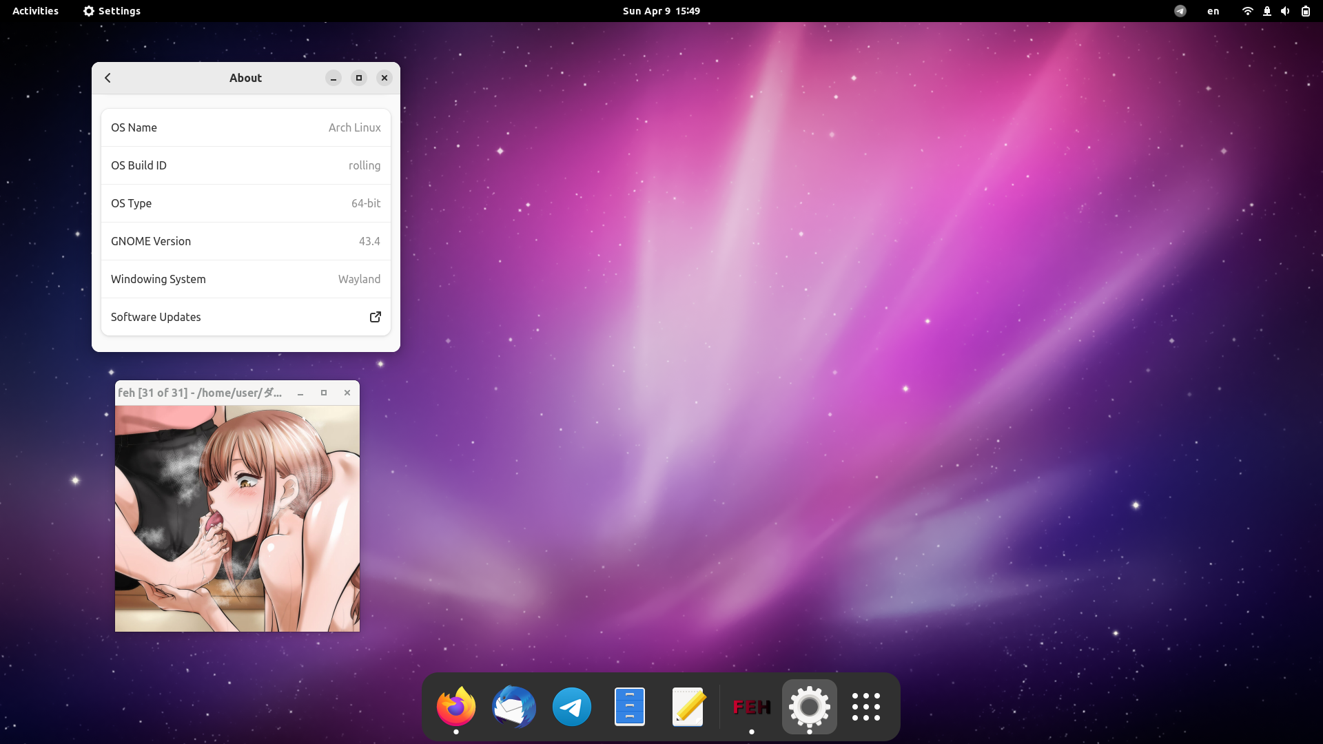1323x744 pixels.
Task: Open Telegram from the dock
Action: point(572,707)
